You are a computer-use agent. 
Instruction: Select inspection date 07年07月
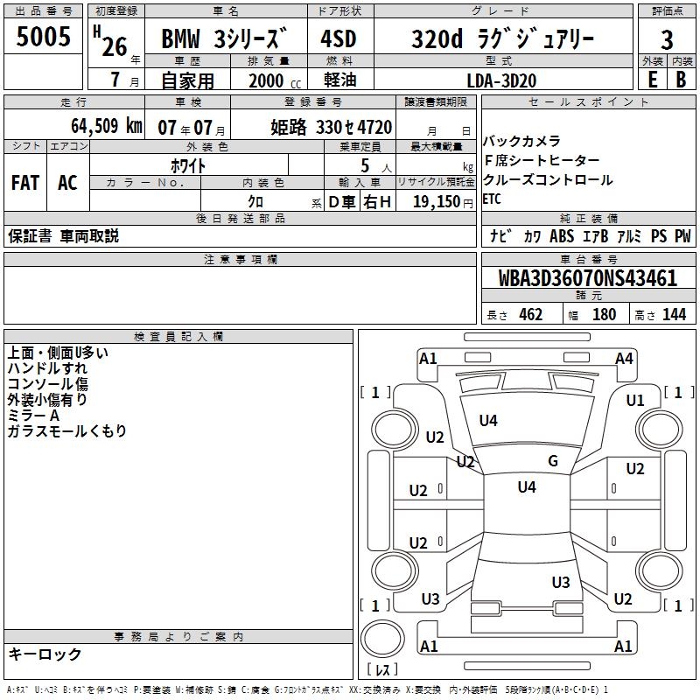click(x=192, y=128)
